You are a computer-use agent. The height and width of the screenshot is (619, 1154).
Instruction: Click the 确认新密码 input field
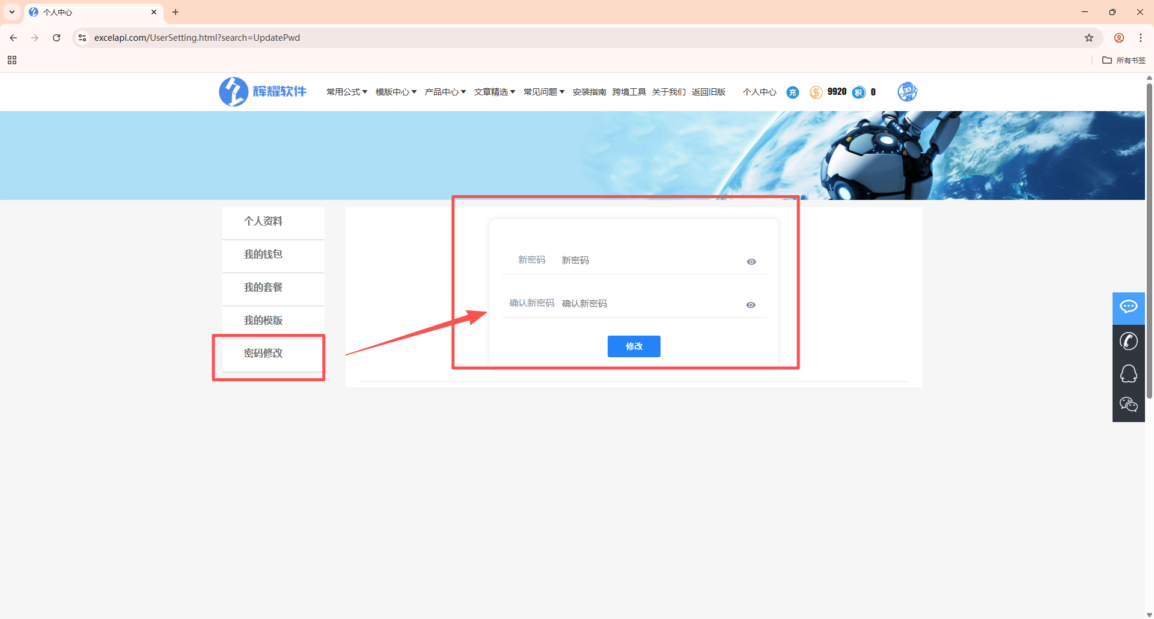pyautogui.click(x=650, y=304)
